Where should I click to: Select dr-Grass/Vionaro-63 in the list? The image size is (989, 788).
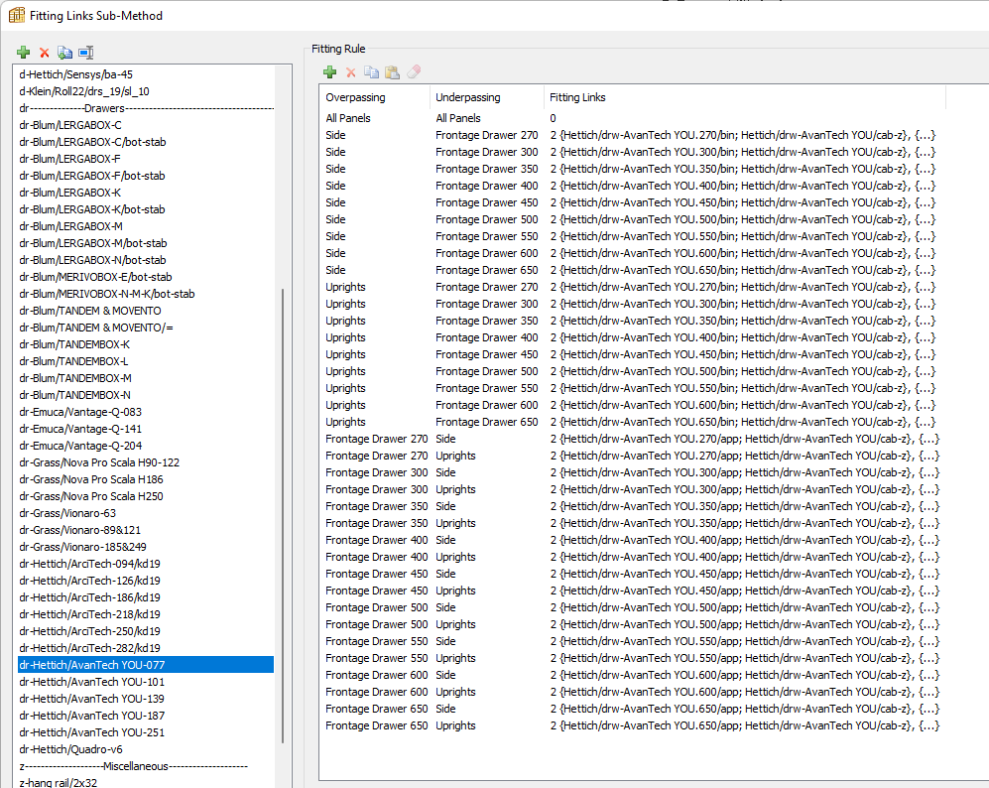point(146,513)
